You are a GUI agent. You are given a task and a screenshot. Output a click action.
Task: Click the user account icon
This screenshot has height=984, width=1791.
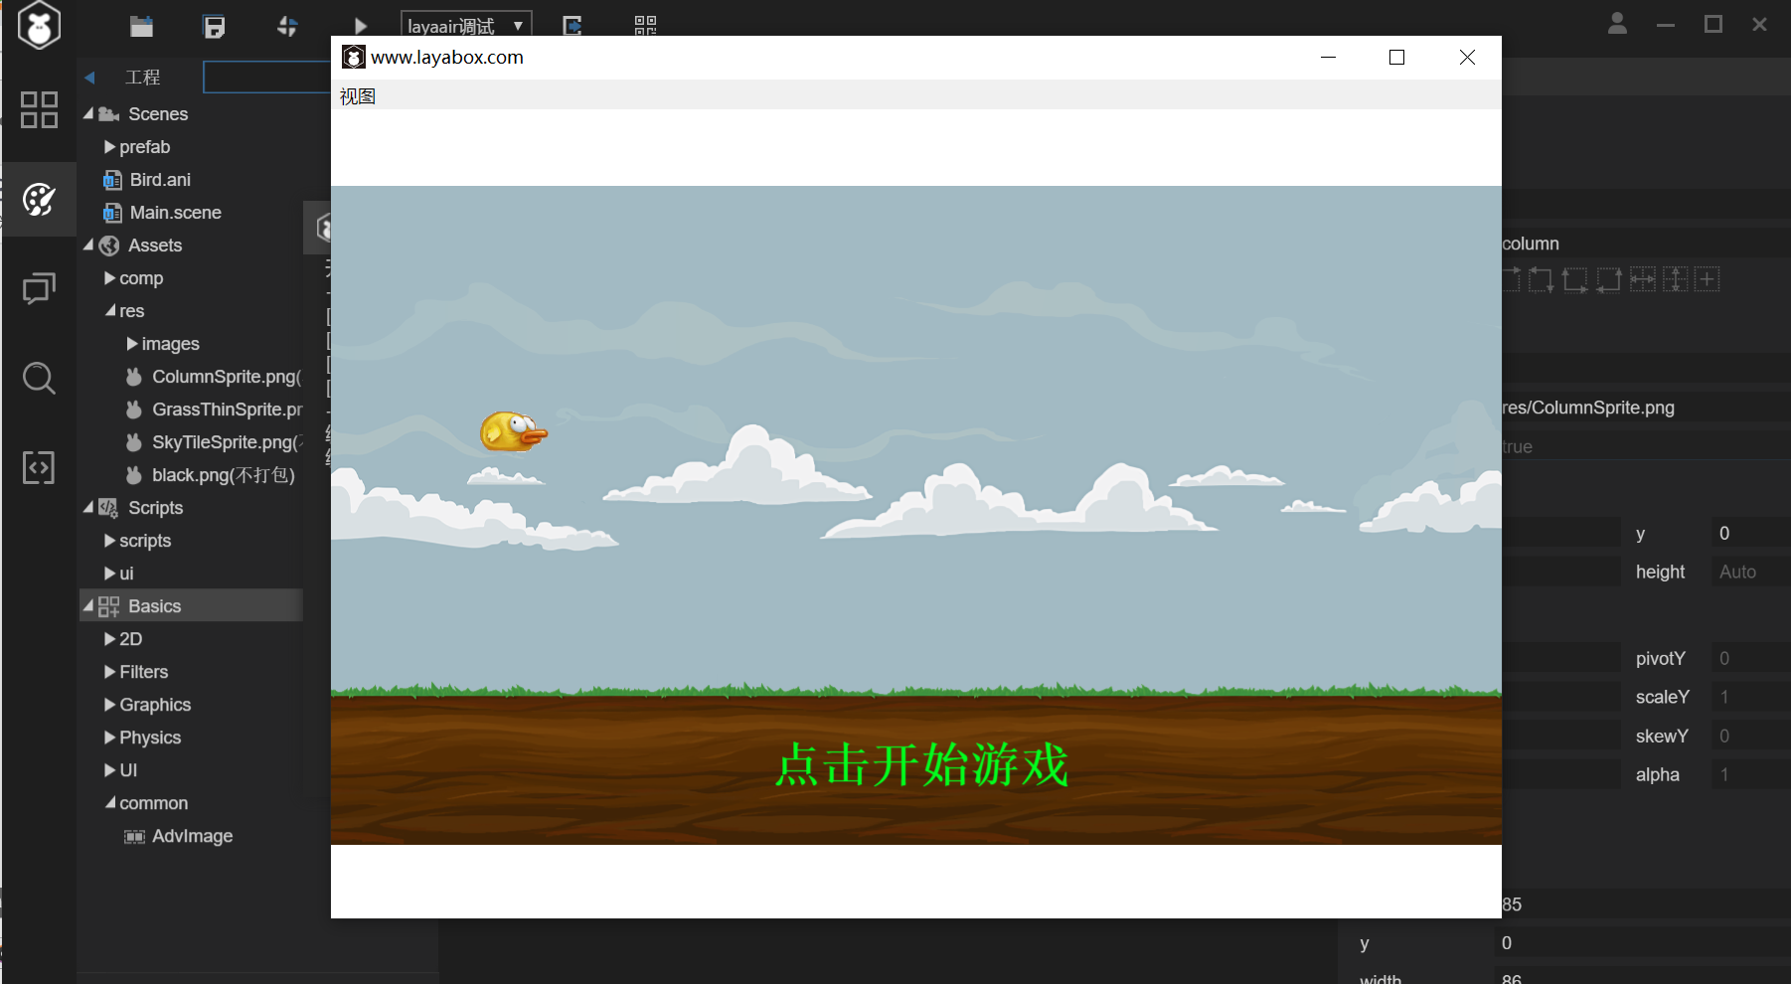coord(1617,23)
